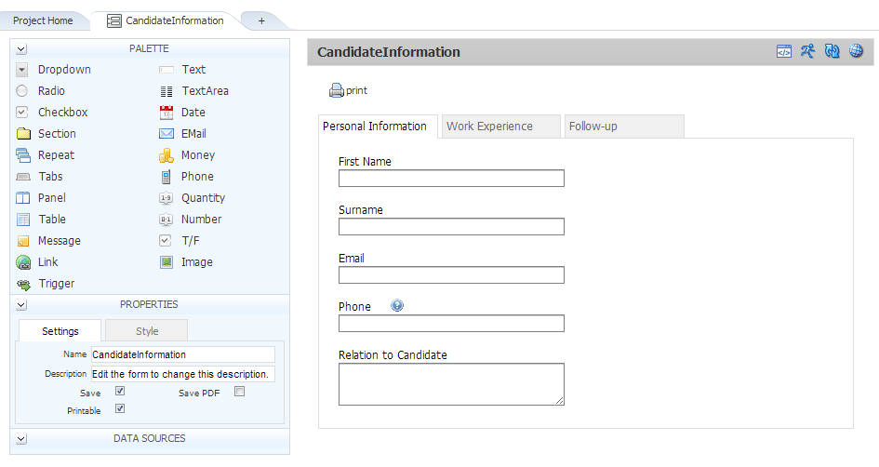Open the Project Home tab
879x467 pixels.
(43, 20)
